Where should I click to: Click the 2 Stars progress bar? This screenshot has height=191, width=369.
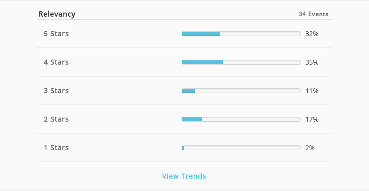241,119
